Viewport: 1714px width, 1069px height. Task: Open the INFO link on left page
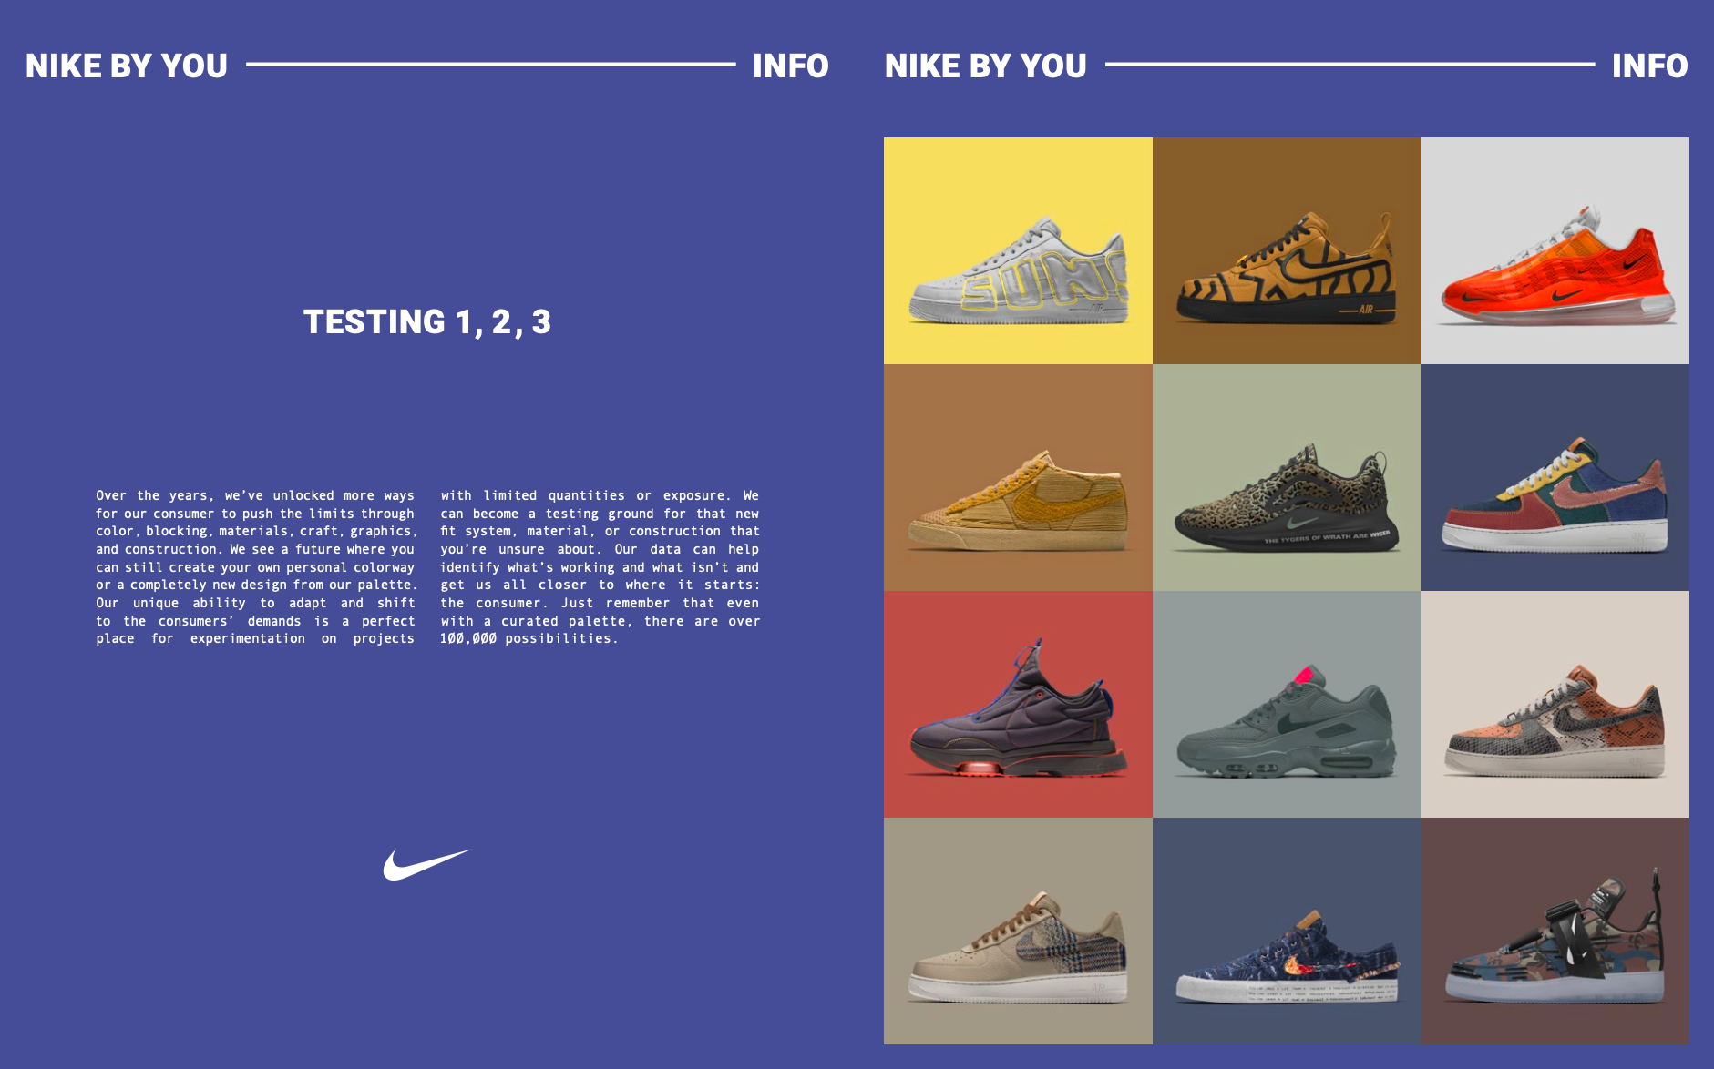click(x=791, y=66)
